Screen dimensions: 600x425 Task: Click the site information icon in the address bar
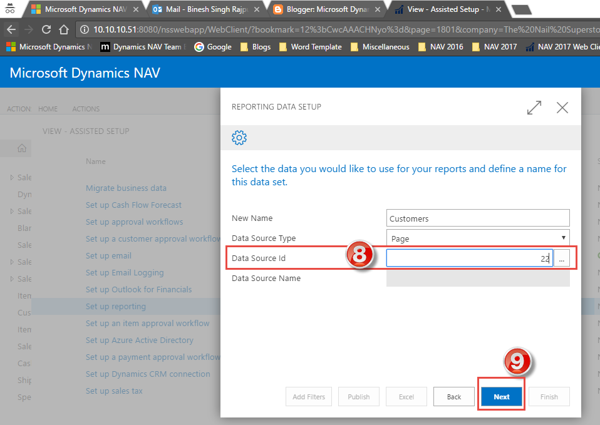(84, 28)
